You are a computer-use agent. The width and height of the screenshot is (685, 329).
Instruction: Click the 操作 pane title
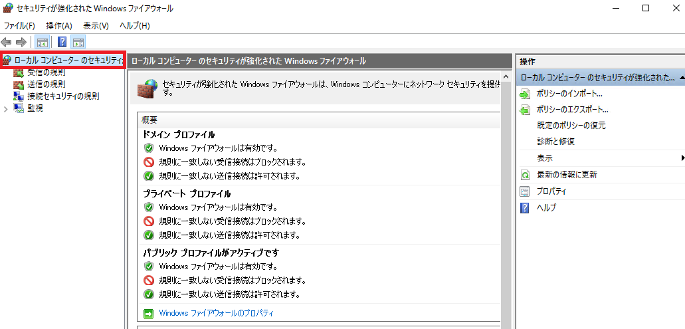528,62
